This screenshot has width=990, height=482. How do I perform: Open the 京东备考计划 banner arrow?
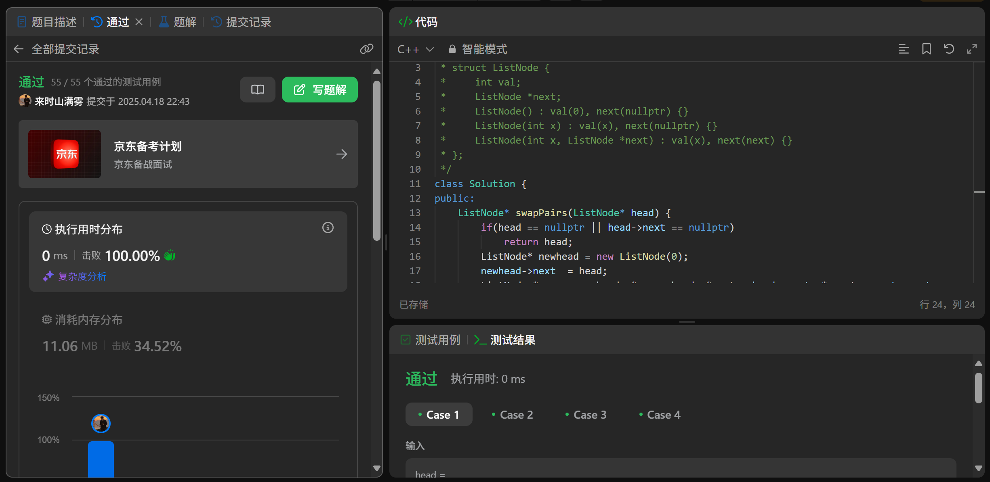[x=341, y=154]
